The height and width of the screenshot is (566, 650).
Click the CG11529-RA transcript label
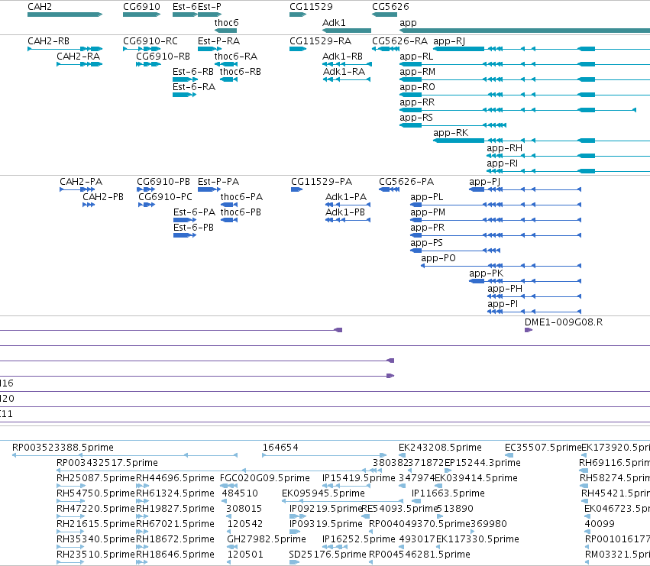pyautogui.click(x=321, y=41)
